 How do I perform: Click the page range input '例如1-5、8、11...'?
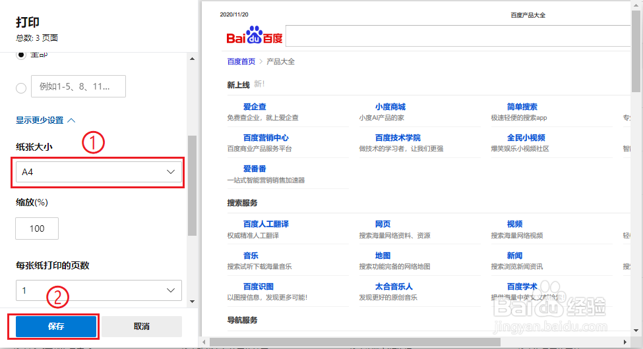[78, 86]
